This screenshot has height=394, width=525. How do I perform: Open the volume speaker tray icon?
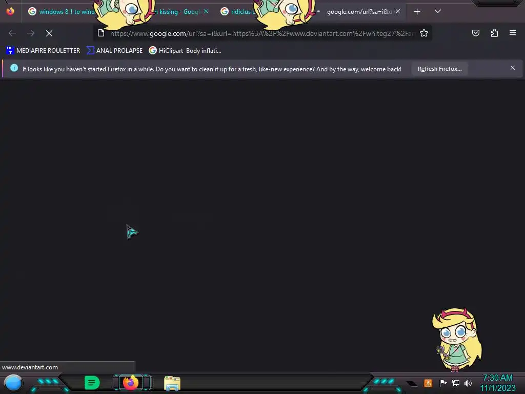click(x=468, y=383)
